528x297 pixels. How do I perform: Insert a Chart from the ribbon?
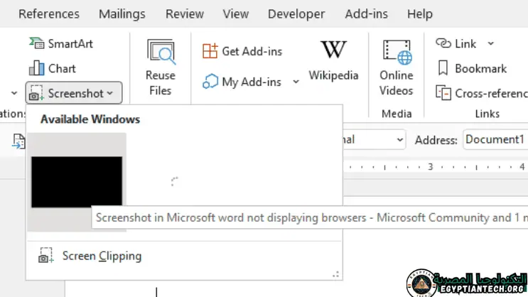[37, 69]
